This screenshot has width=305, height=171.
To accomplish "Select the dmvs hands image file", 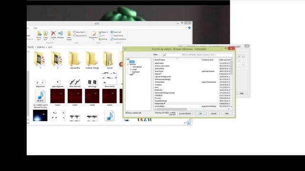I will tap(110, 79).
